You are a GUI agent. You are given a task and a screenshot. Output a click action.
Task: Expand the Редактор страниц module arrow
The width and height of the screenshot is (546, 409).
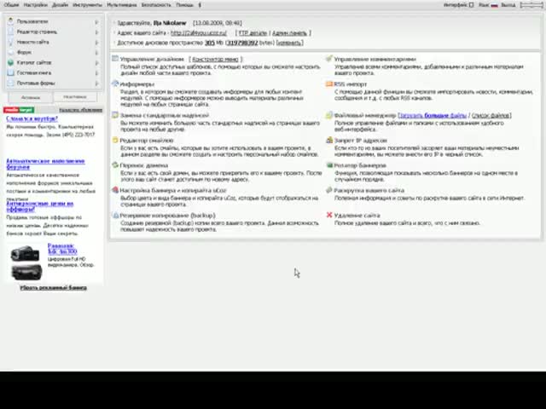coord(96,32)
